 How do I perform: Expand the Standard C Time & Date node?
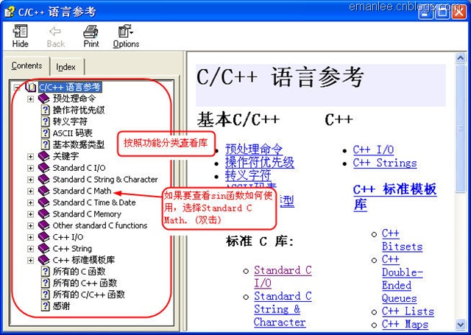click(x=30, y=202)
